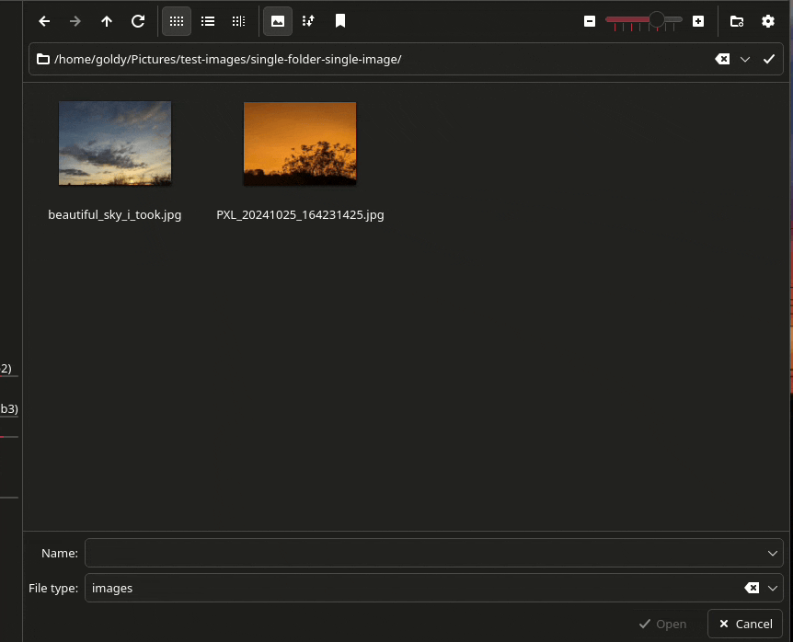Select the compact tree view mode

point(238,21)
